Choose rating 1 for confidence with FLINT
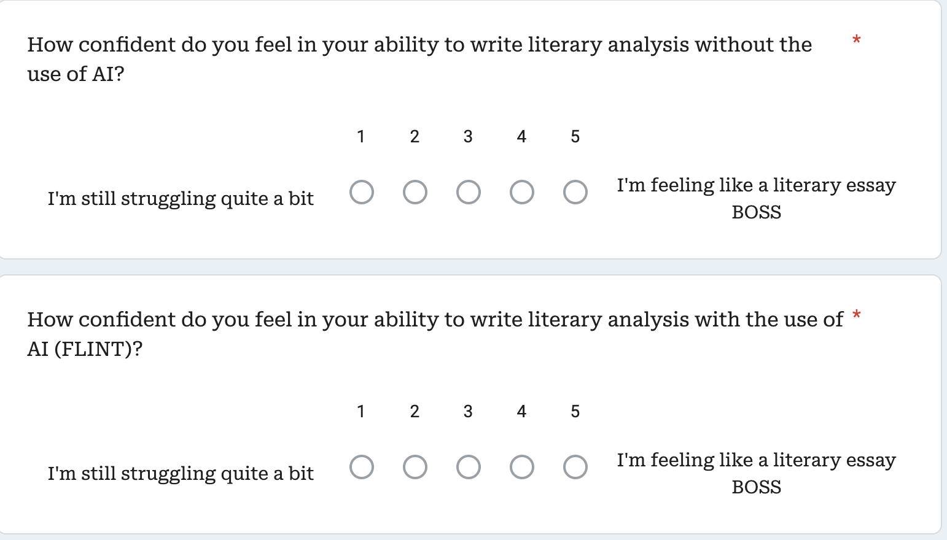 pos(362,467)
